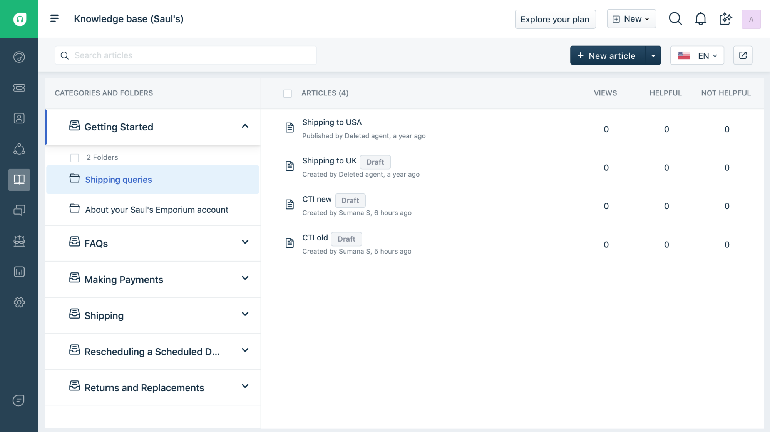Select the Solutions knowledge base icon
The image size is (770, 432).
pyautogui.click(x=19, y=180)
